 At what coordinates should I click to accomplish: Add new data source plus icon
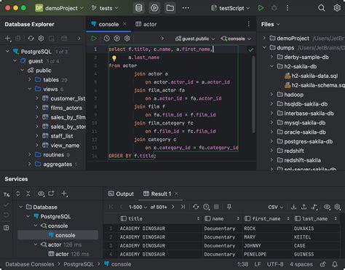point(8,39)
